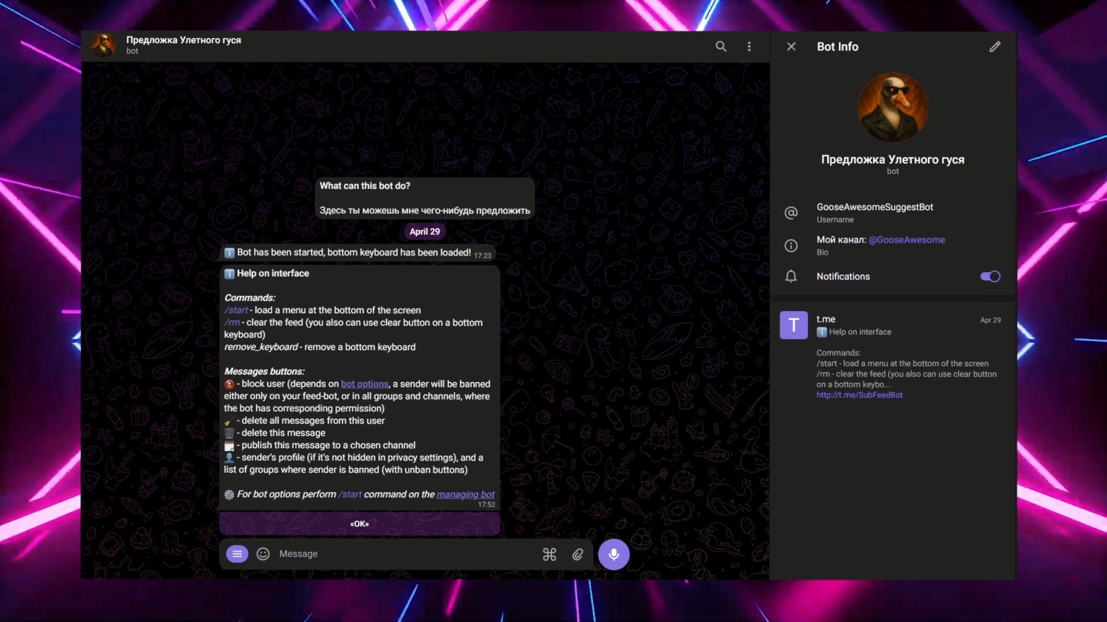Open the 'managing bot' link

(465, 495)
